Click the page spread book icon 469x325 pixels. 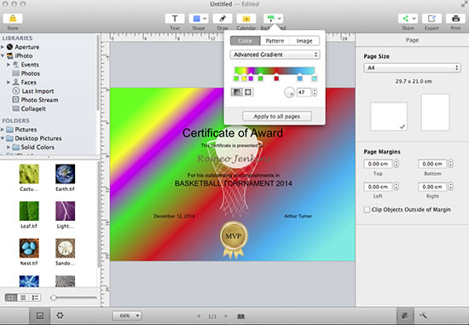point(240,316)
